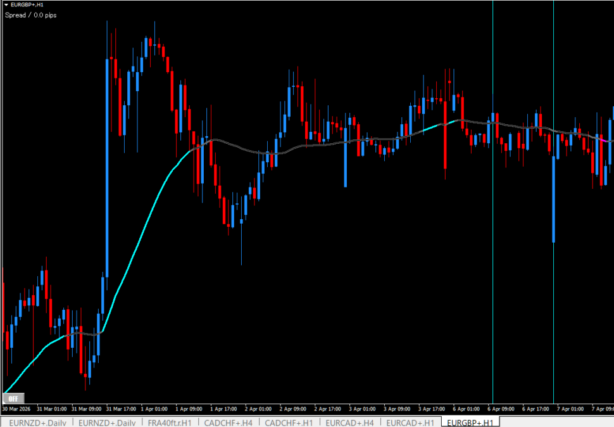Toggle the OFF button on the chart
Viewport: 614px width, 427px height.
(12, 398)
